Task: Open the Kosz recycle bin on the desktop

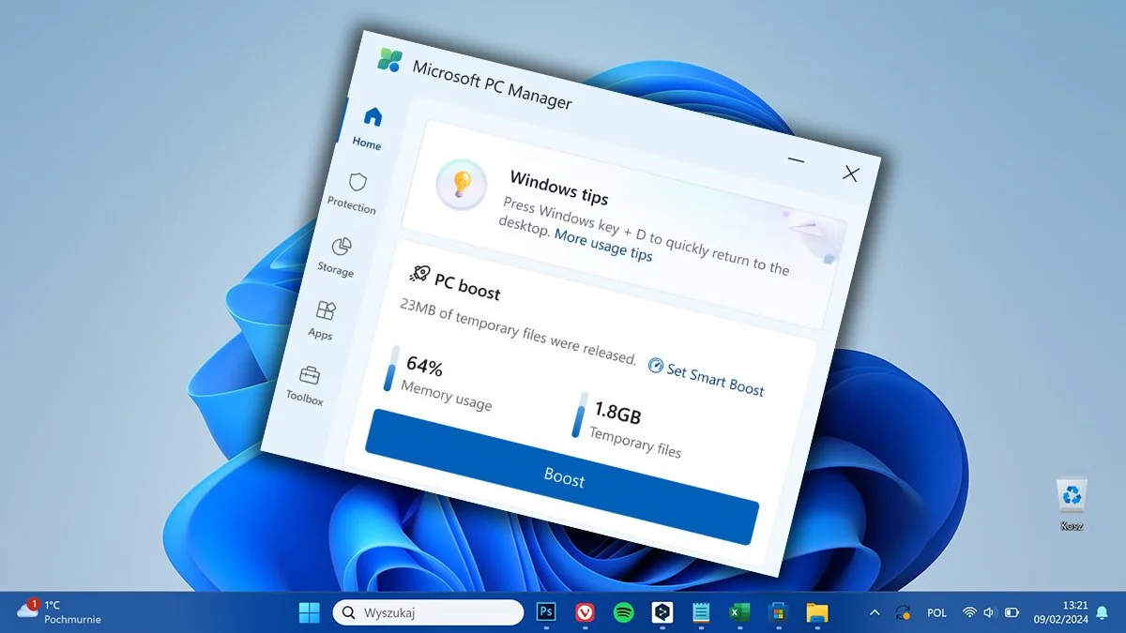Action: (1073, 494)
